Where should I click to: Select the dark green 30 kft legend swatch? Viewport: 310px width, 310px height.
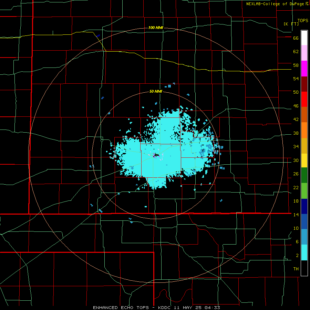pyautogui.click(x=304, y=175)
